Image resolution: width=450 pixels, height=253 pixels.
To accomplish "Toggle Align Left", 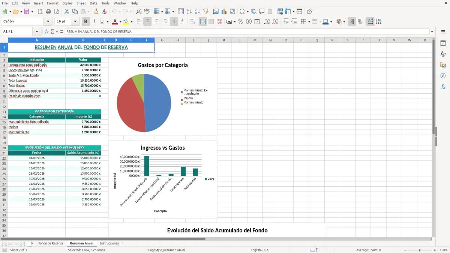I will pyautogui.click(x=139, y=22).
